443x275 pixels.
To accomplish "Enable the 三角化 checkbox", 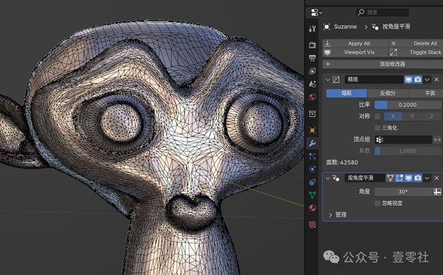I will (377, 127).
